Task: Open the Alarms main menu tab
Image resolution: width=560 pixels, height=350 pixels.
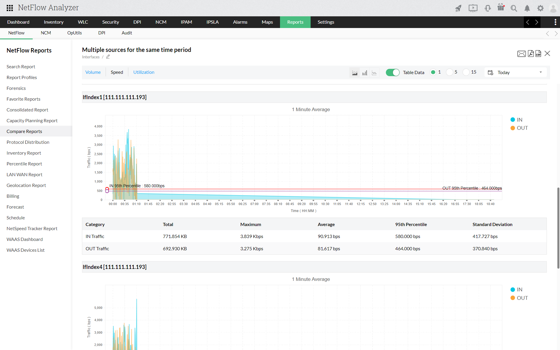Action: point(240,22)
